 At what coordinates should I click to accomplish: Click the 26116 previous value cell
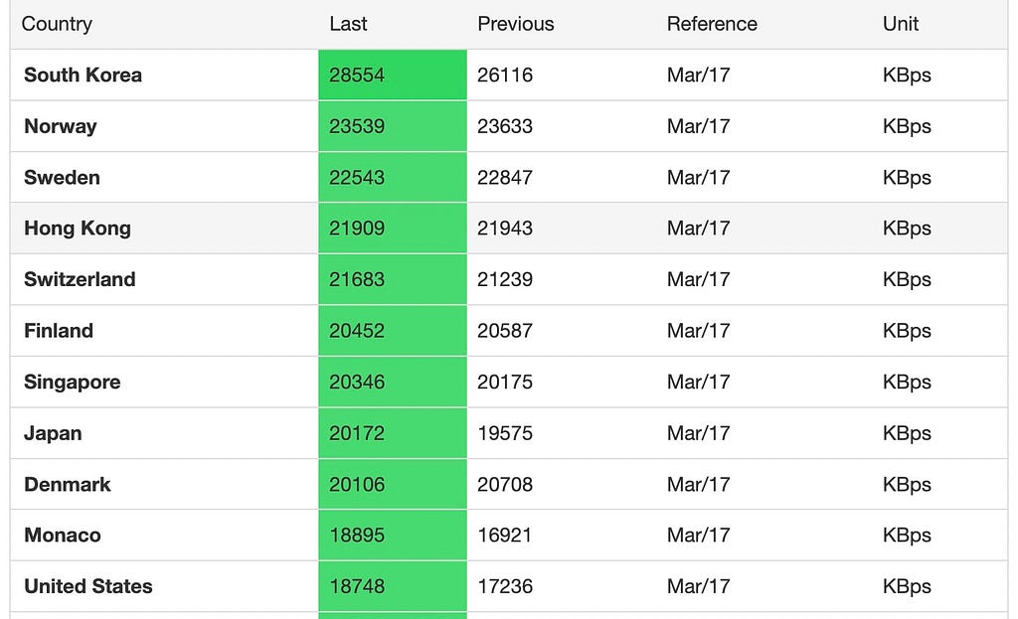[x=504, y=76]
